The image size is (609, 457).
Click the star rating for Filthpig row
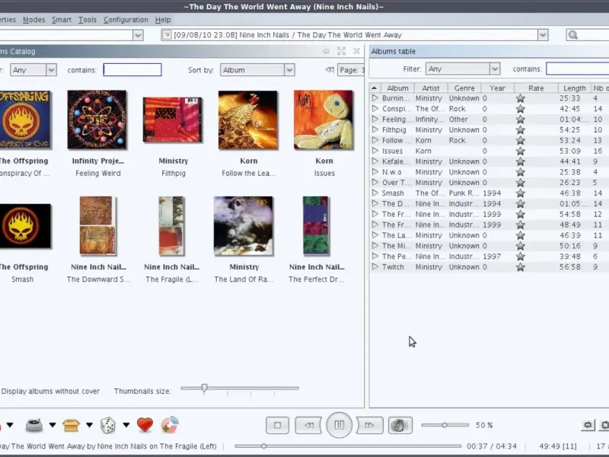coord(521,130)
